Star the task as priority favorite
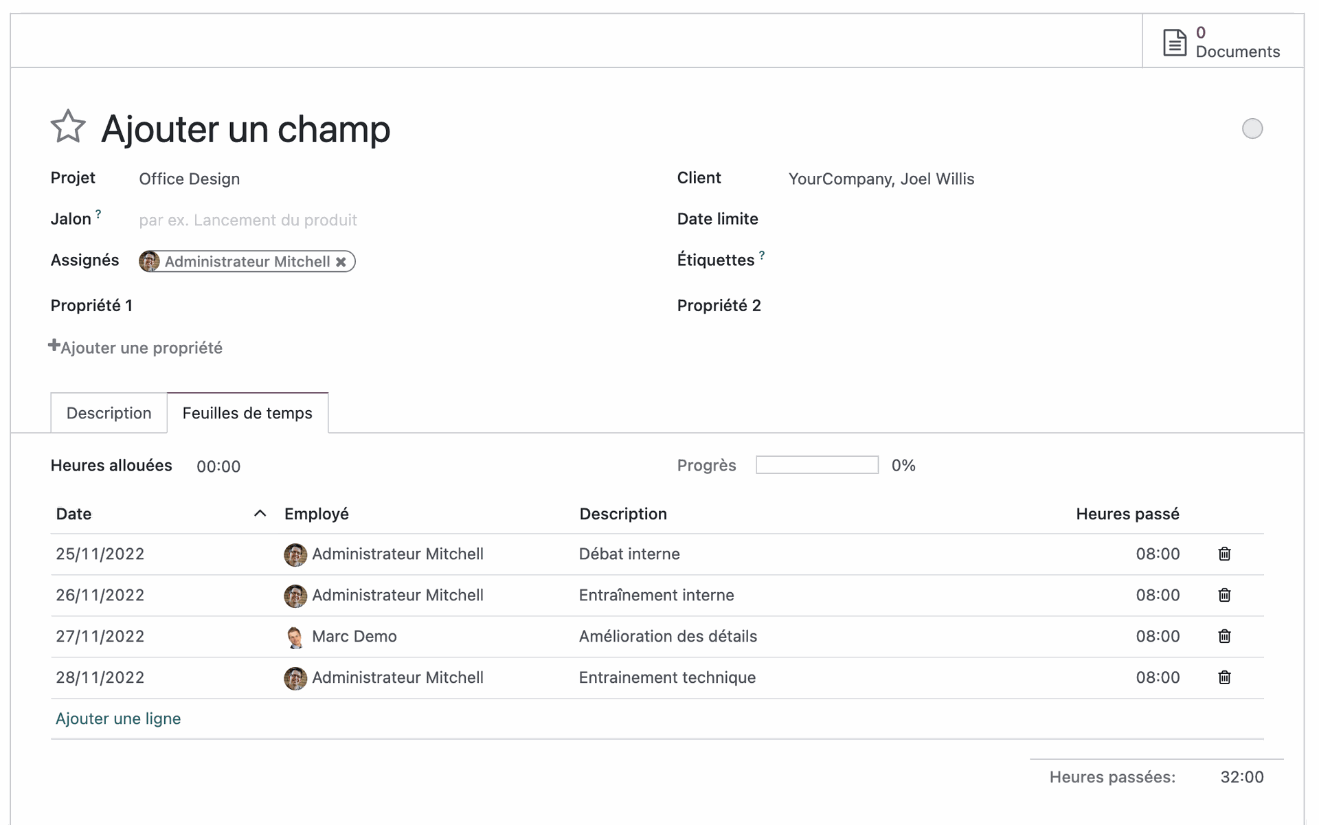 [x=68, y=127]
